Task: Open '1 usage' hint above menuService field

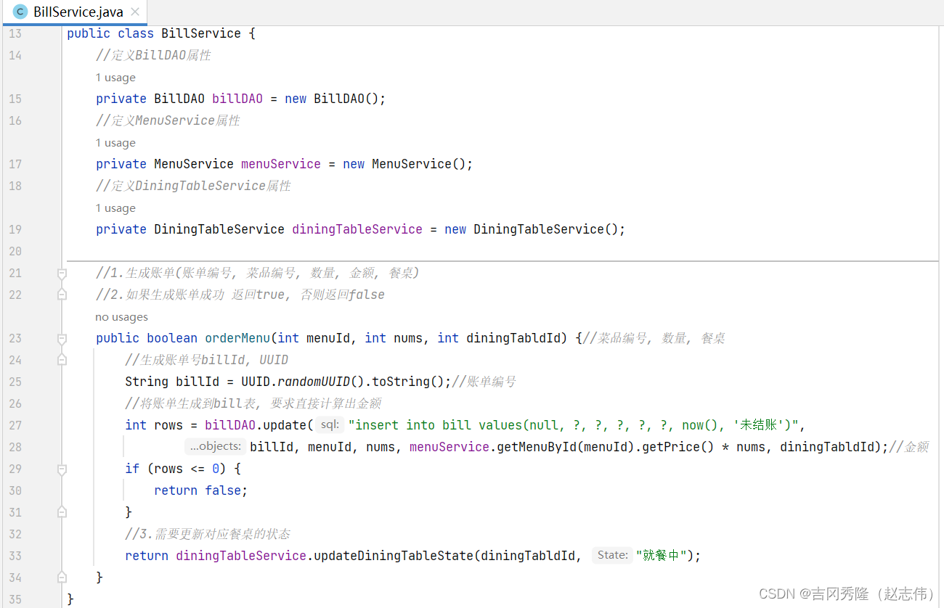Action: pyautogui.click(x=115, y=143)
